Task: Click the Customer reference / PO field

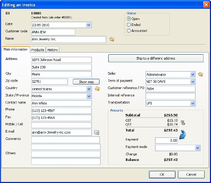Action: tap(171, 89)
